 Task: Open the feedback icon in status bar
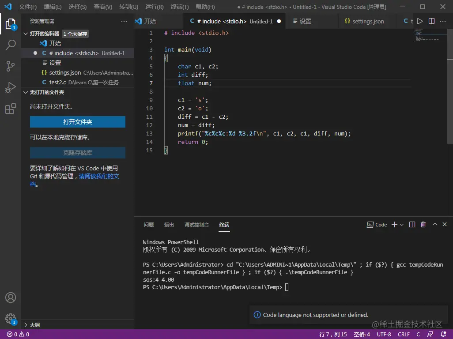(430, 335)
